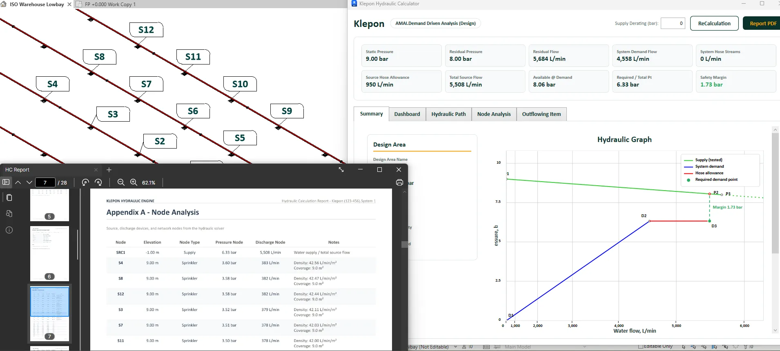Click the AMAI Demand Driven Analysis badge
The width and height of the screenshot is (780, 351).
pyautogui.click(x=435, y=23)
